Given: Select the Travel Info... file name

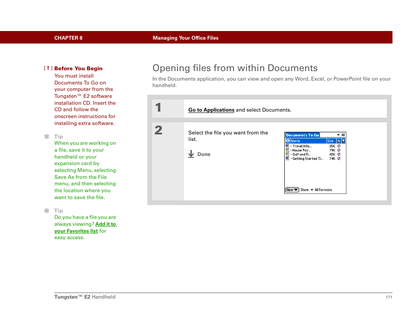Looking at the screenshot, I should click(302, 146).
